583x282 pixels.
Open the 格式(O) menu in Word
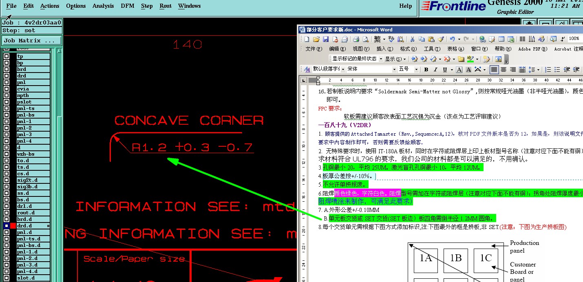(408, 49)
